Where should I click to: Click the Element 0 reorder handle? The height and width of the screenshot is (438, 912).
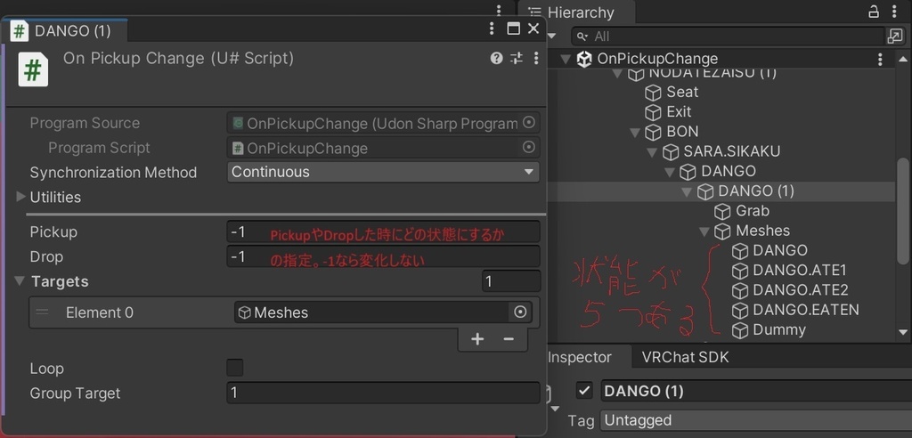click(x=42, y=312)
